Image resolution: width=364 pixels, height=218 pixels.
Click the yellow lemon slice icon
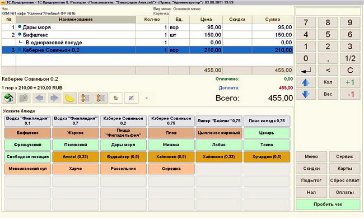[x=69, y=98]
